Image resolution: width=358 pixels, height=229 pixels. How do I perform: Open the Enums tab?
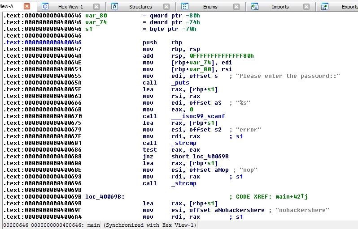pyautogui.click(x=210, y=7)
